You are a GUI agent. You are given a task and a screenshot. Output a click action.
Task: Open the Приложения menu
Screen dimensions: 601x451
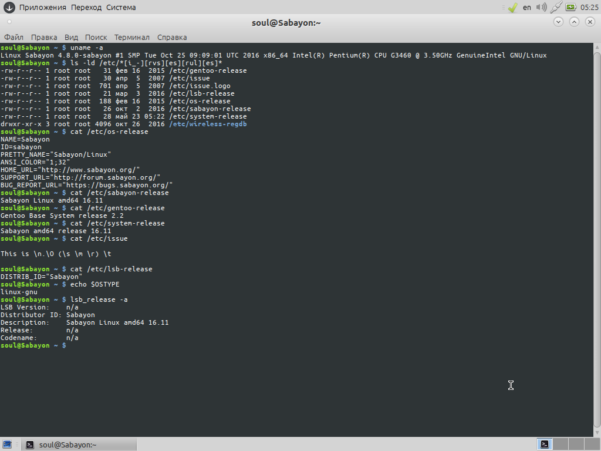(x=42, y=7)
